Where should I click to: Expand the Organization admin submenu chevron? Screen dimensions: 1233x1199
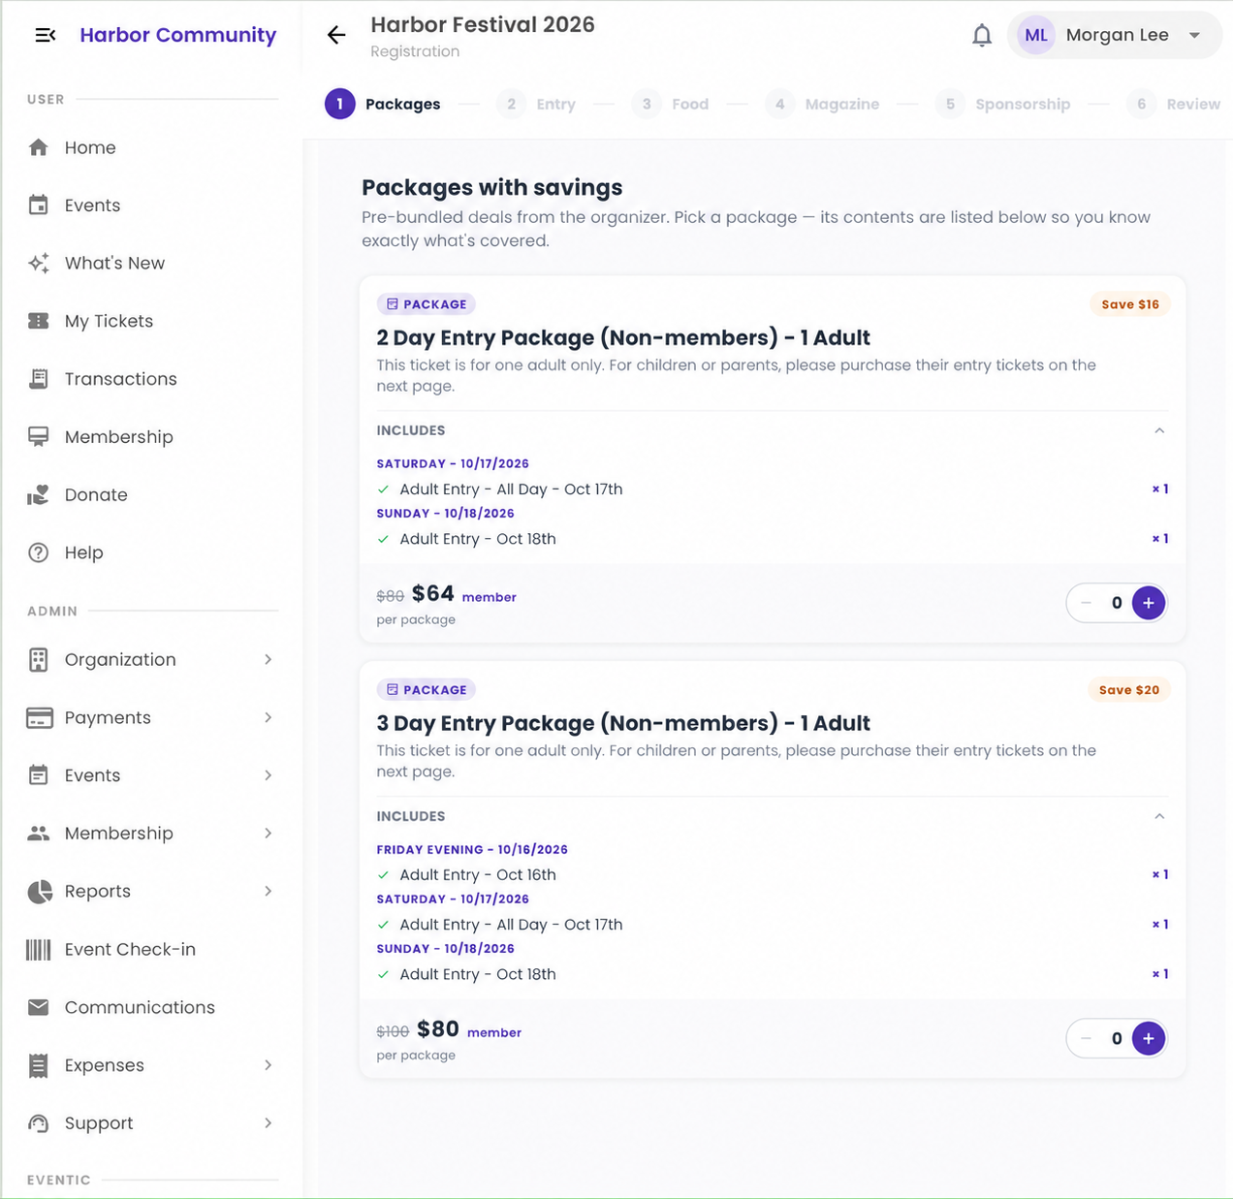[269, 660]
